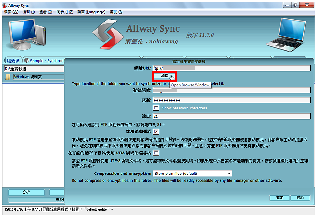318x217 pixels.
Task: Click the Cancel button in dialog
Action: (300, 198)
